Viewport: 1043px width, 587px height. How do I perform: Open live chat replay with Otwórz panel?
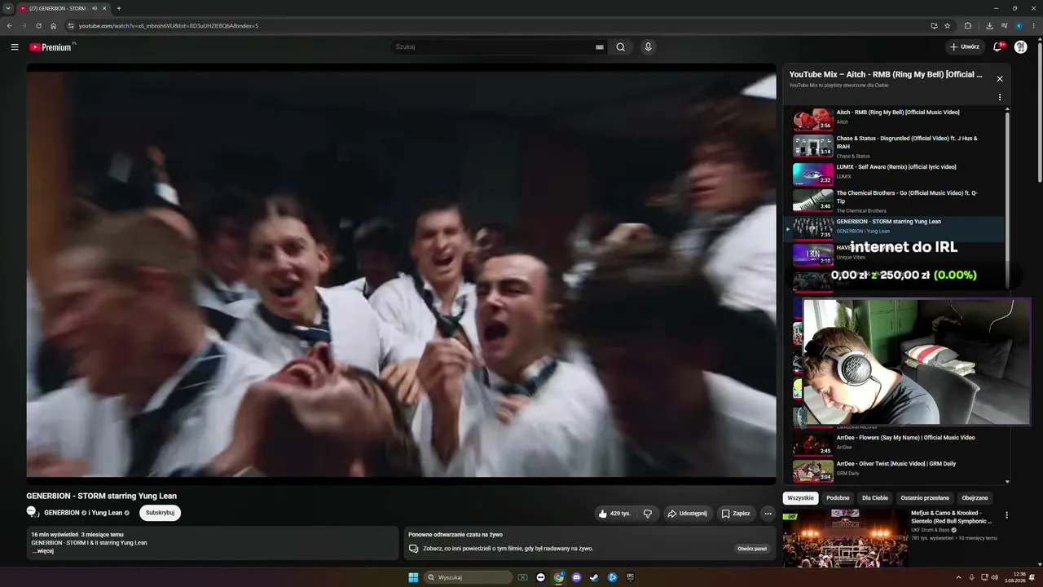[x=752, y=549]
